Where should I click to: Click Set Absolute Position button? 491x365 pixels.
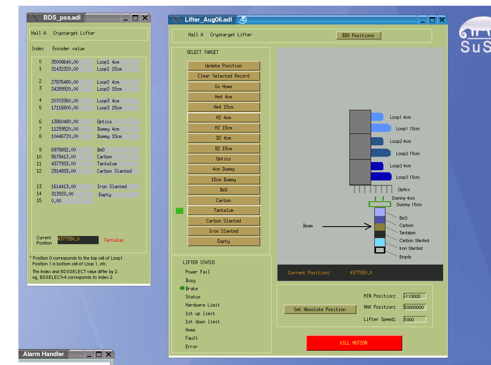click(320, 309)
